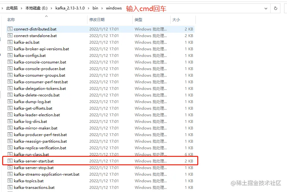Expand the chevron after bin in path
287x192 pixels.
pyautogui.click(x=102, y=8)
